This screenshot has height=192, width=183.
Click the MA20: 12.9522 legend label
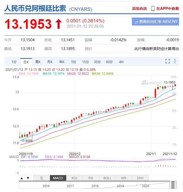pos(78,74)
